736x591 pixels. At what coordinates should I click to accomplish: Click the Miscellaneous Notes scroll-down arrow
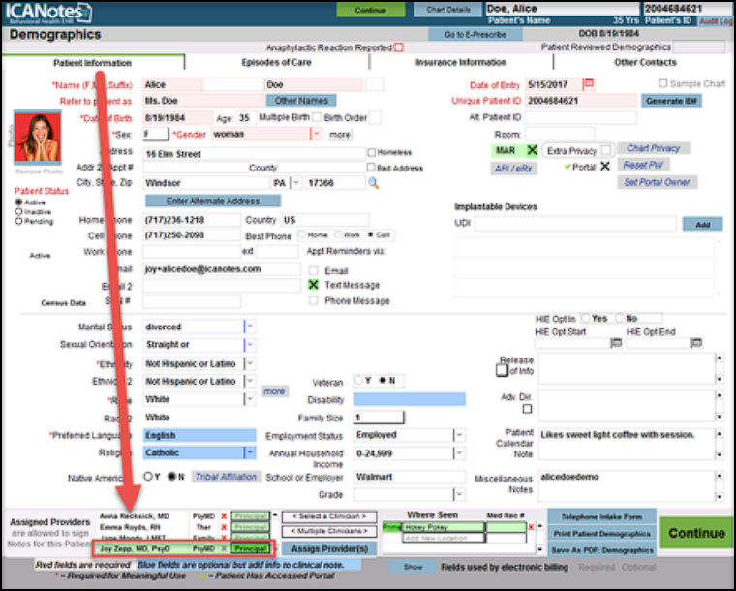(x=719, y=497)
